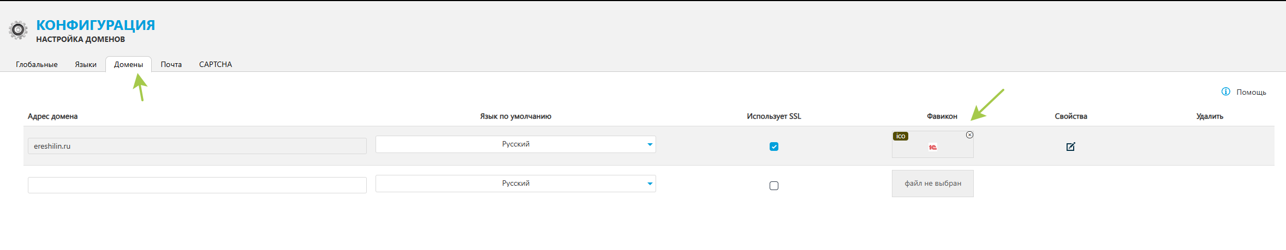Click the blue info help icon
This screenshot has width=1286, height=250.
[1225, 92]
